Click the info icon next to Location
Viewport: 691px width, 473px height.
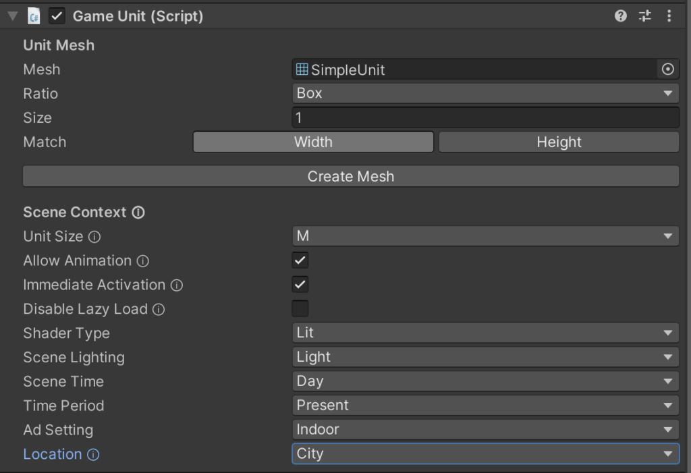(93, 455)
